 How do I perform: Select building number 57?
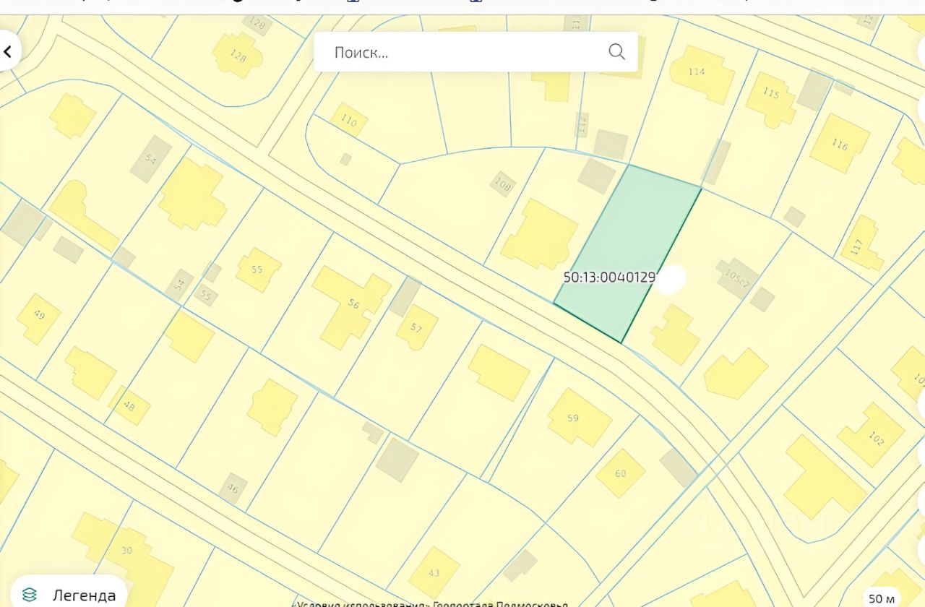(x=416, y=327)
